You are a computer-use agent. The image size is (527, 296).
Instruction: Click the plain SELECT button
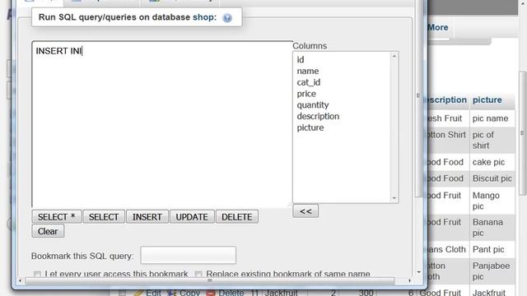pos(104,217)
